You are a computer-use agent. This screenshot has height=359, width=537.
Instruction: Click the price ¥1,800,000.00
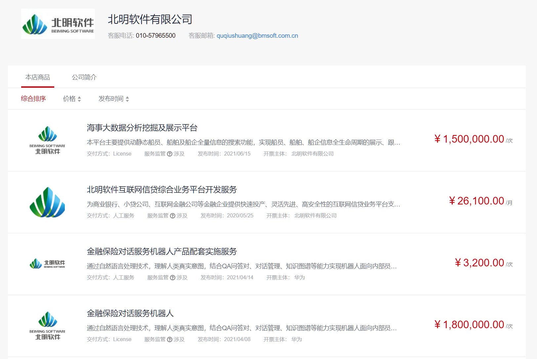coord(469,325)
